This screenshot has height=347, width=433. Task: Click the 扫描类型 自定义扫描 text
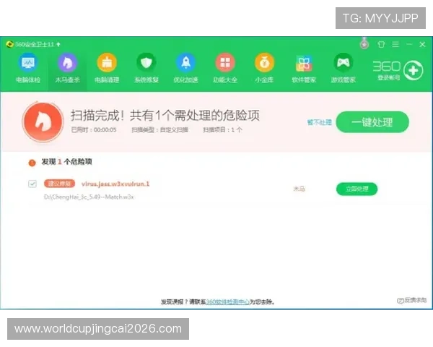point(160,130)
